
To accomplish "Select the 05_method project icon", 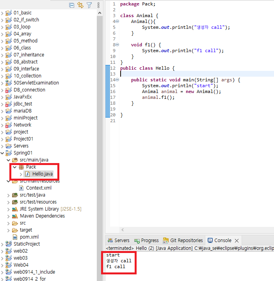I will pyautogui.click(x=9, y=41).
